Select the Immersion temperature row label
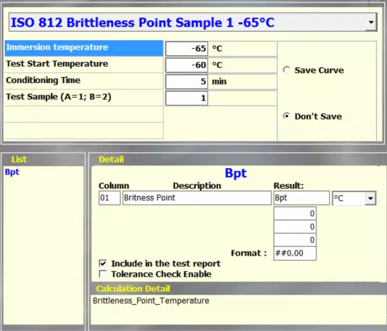The image size is (387, 331). click(x=83, y=48)
